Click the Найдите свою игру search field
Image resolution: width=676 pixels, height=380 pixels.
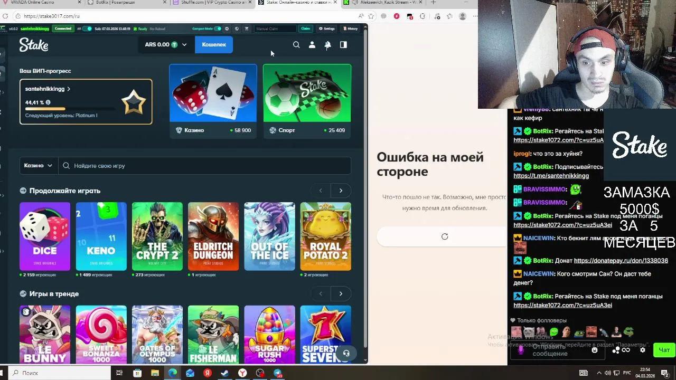click(205, 166)
